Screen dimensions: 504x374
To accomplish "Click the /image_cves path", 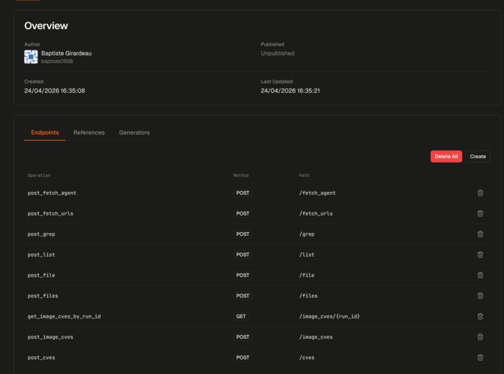I will [x=316, y=337].
